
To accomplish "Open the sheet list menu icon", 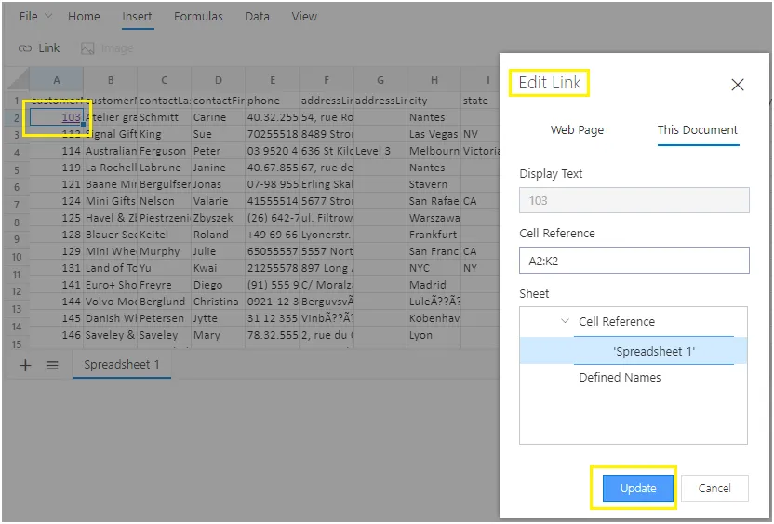I will [52, 366].
